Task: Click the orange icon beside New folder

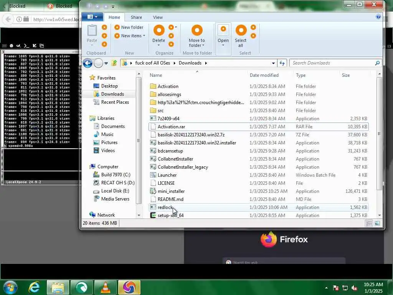Action: coord(117,27)
